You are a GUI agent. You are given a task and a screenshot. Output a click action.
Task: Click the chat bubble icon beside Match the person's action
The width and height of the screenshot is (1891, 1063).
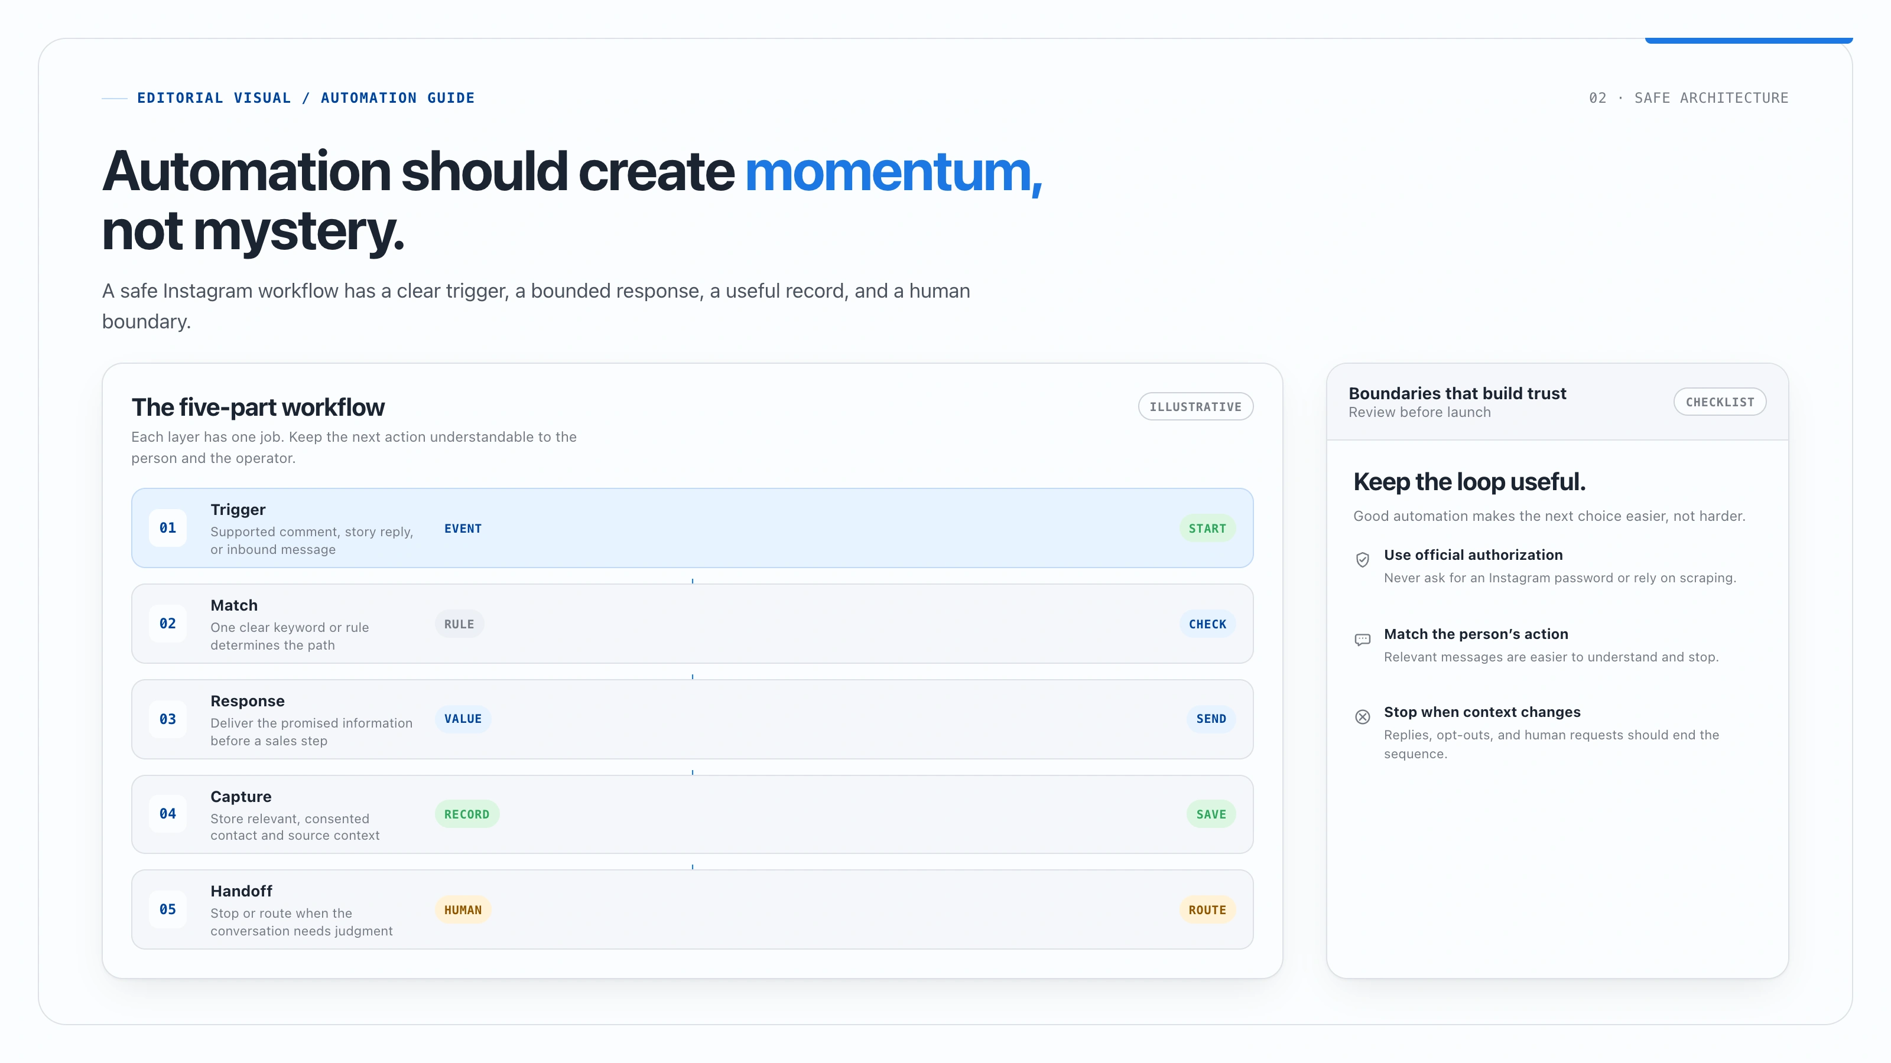click(1363, 639)
